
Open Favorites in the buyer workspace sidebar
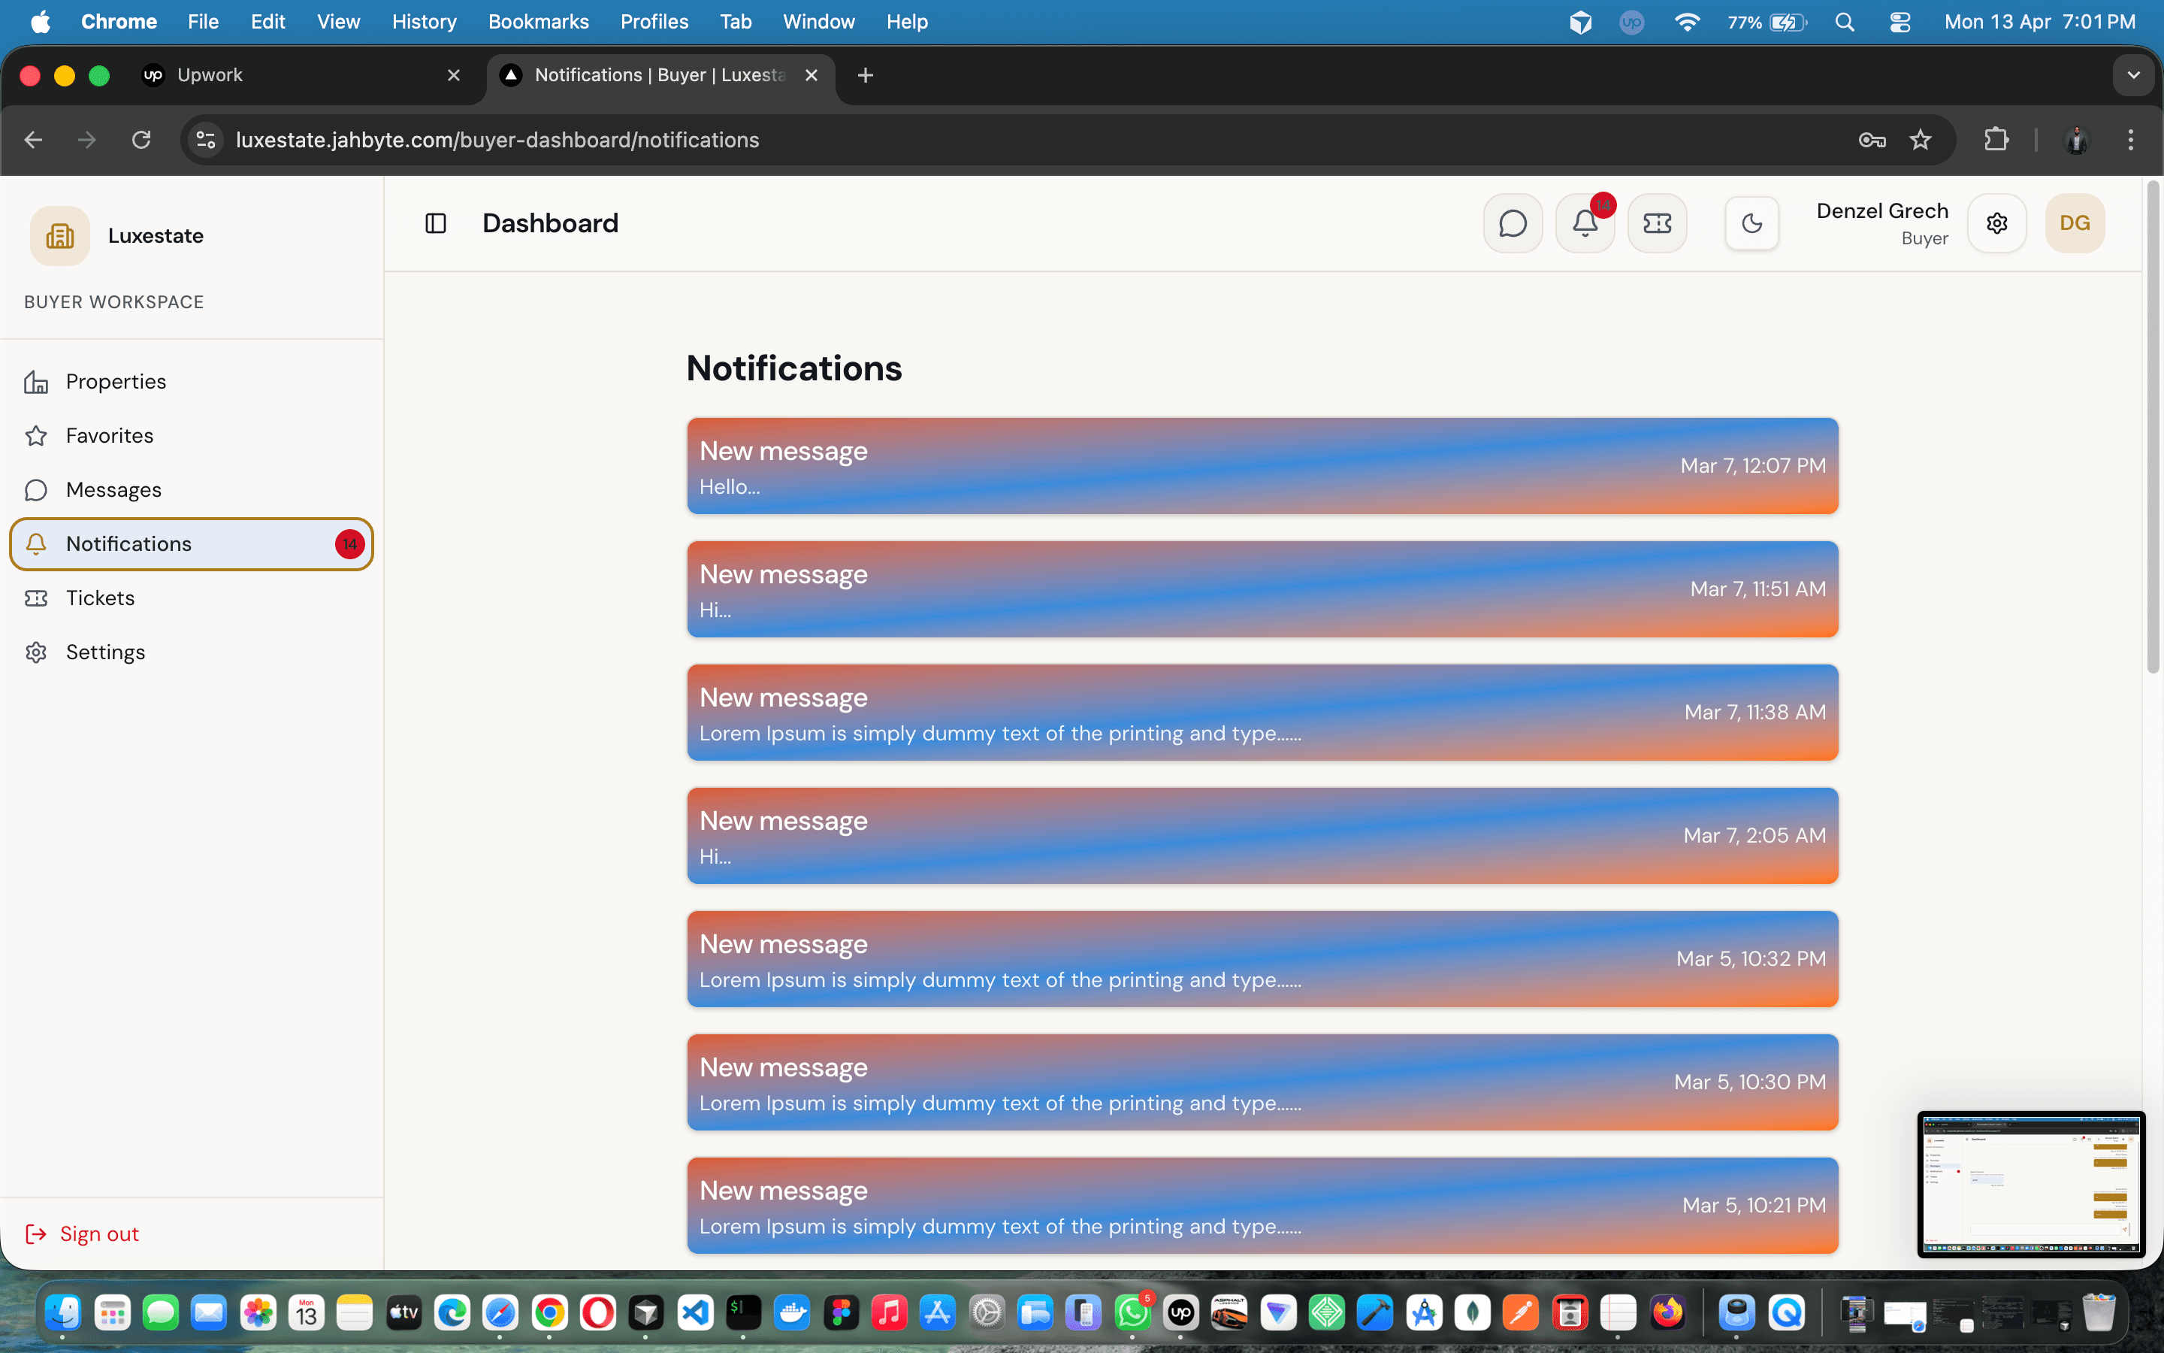[110, 436]
